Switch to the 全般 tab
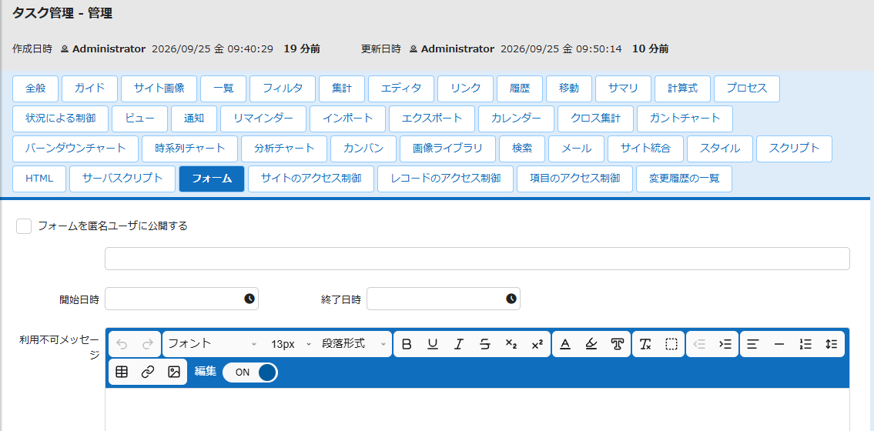Screen dimensions: 874x431 [35, 89]
